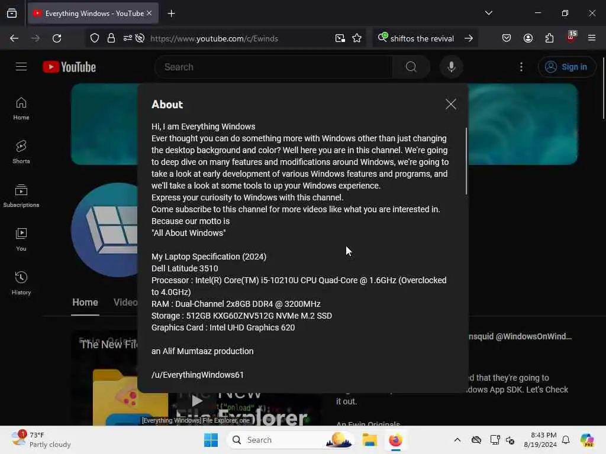
Task: Close the About dialog
Action: coord(450,104)
